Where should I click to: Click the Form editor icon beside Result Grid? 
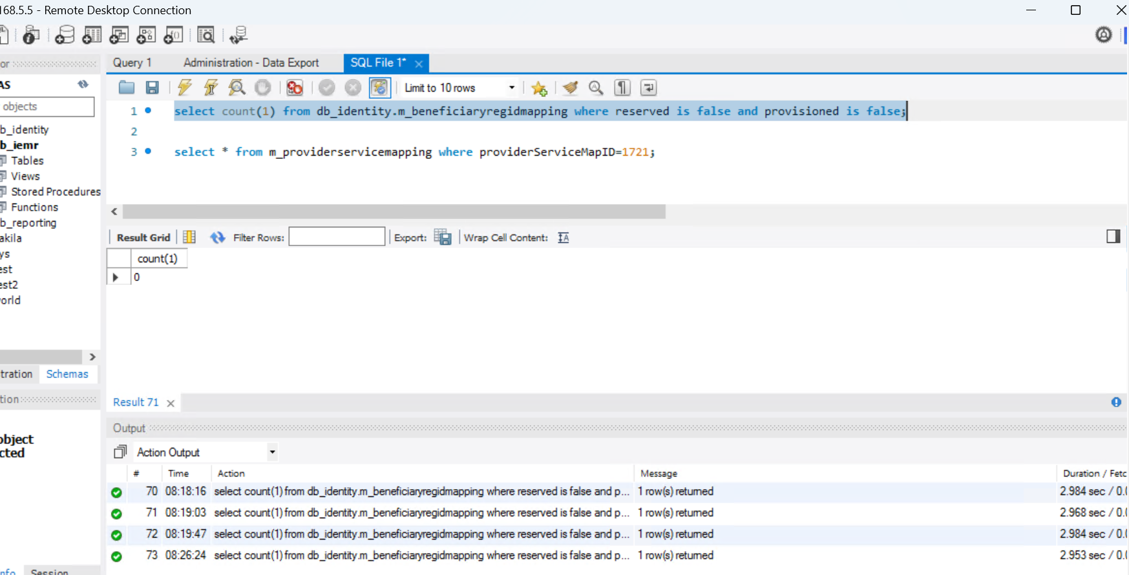click(189, 237)
